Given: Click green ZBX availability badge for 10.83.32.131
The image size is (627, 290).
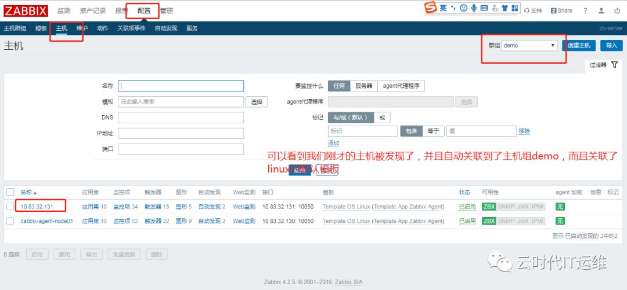Looking at the screenshot, I should (489, 207).
